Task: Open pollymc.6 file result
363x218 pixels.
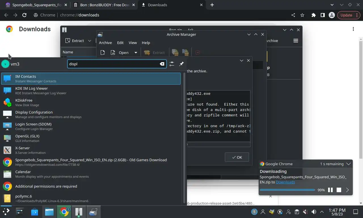Action: click(91, 198)
